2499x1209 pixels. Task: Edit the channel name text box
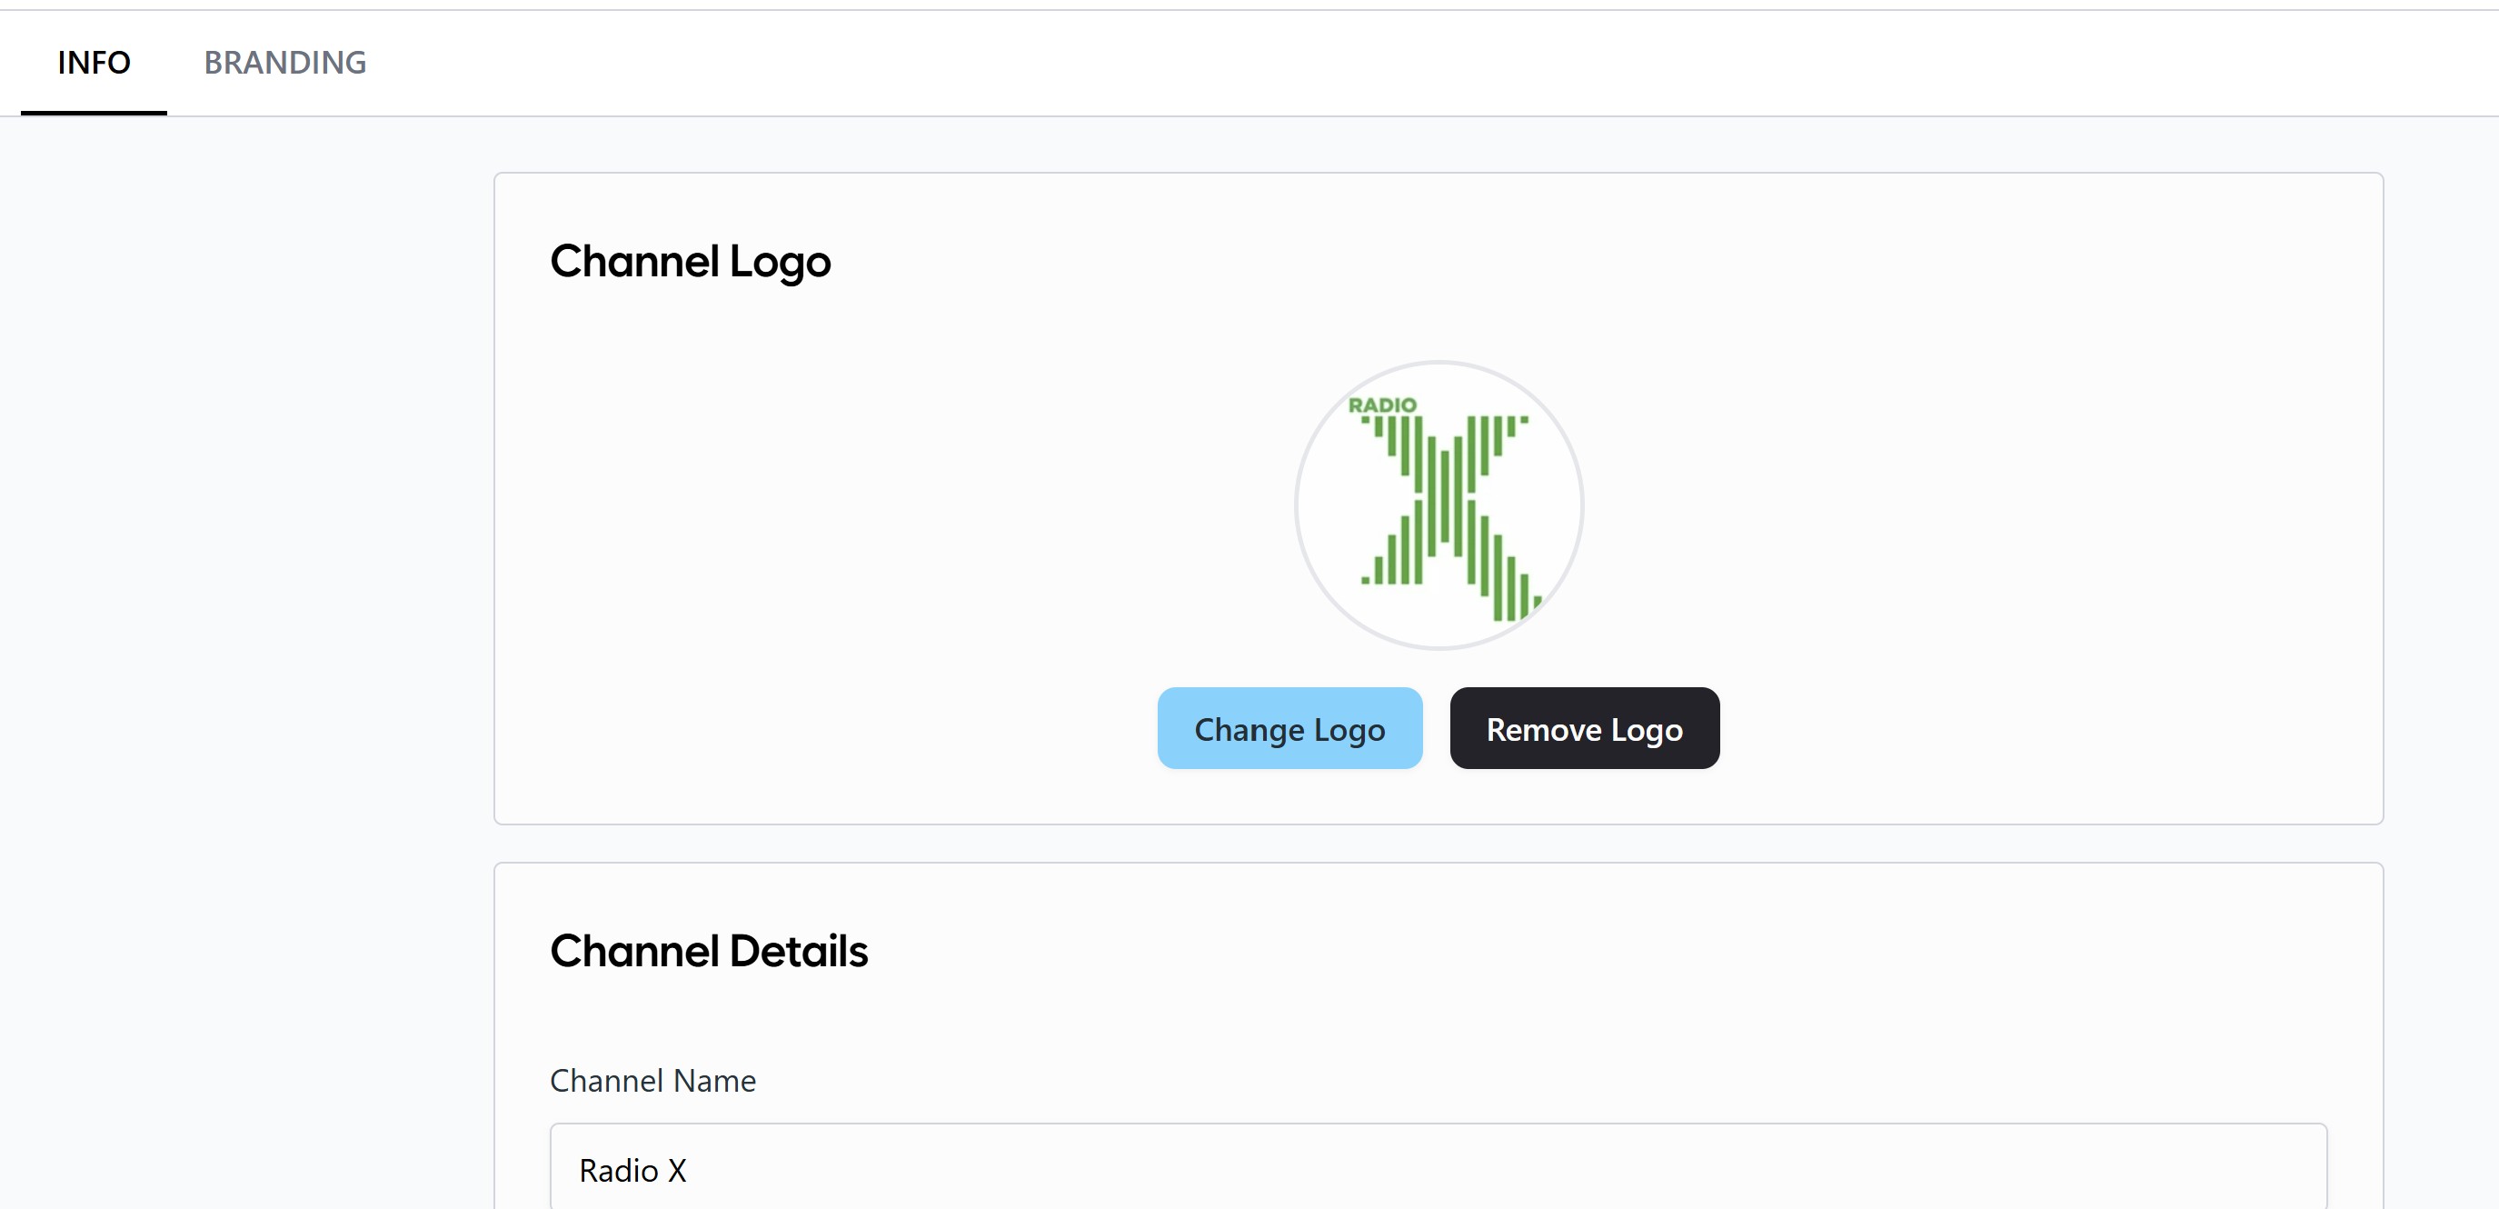tap(1438, 1169)
